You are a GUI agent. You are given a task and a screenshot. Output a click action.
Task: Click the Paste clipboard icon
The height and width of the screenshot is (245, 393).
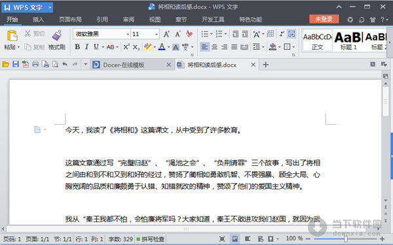(12, 35)
